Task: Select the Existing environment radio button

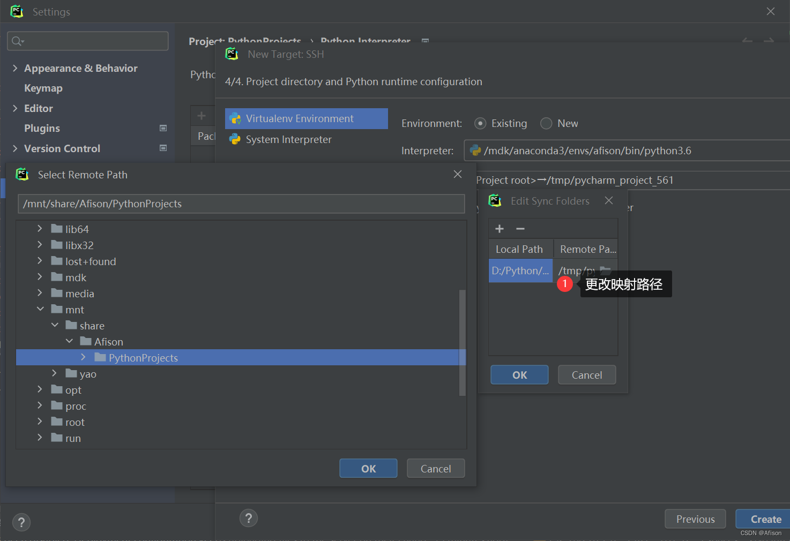Action: tap(480, 123)
